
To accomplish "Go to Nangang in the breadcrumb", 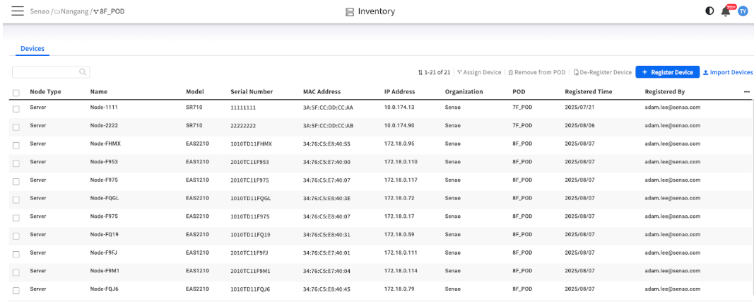I will pos(71,11).
